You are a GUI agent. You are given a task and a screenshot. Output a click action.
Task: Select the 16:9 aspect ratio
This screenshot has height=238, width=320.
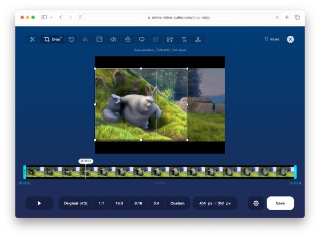click(x=120, y=203)
